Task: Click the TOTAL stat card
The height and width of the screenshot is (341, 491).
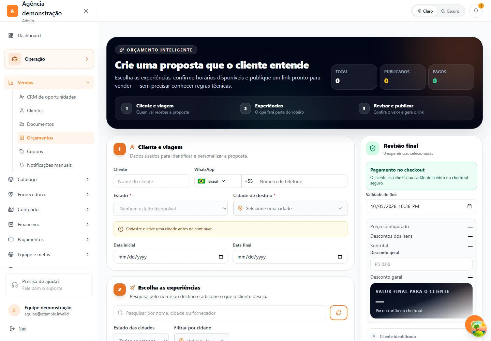Action: (x=354, y=77)
